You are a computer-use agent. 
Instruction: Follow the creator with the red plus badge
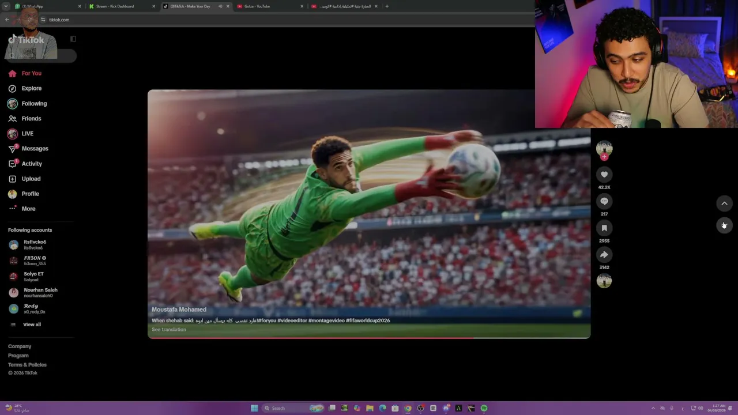point(604,157)
